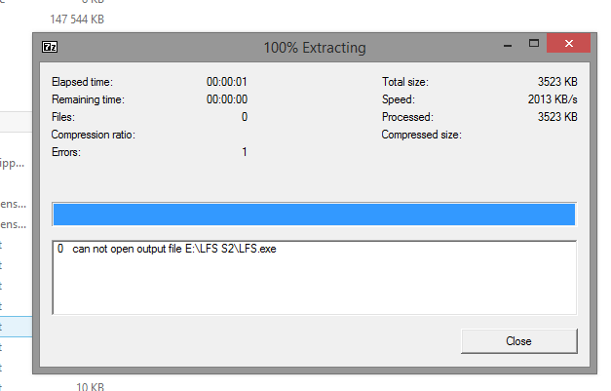
Task: Click the 'Errors:' label
Action: tap(66, 152)
